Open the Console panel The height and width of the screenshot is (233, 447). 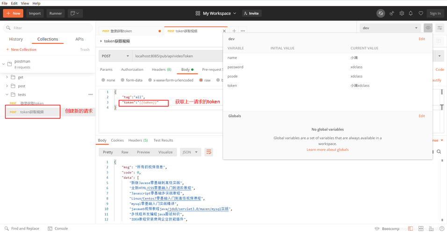pyautogui.click(x=58, y=228)
